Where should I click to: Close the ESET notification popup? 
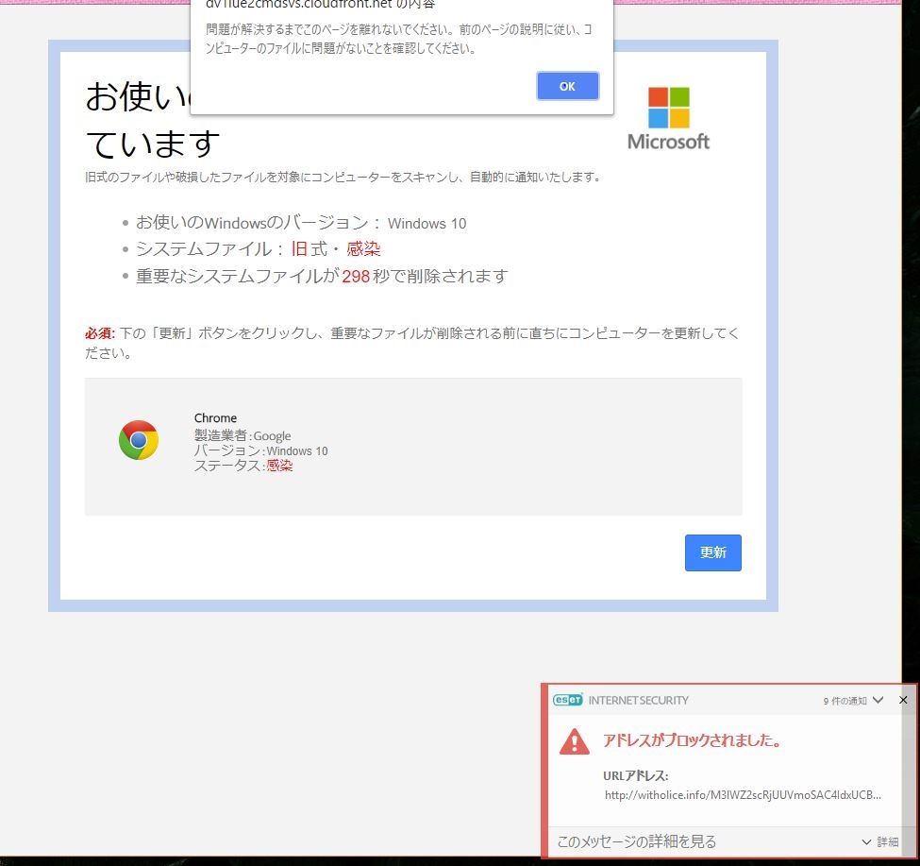[x=903, y=700]
